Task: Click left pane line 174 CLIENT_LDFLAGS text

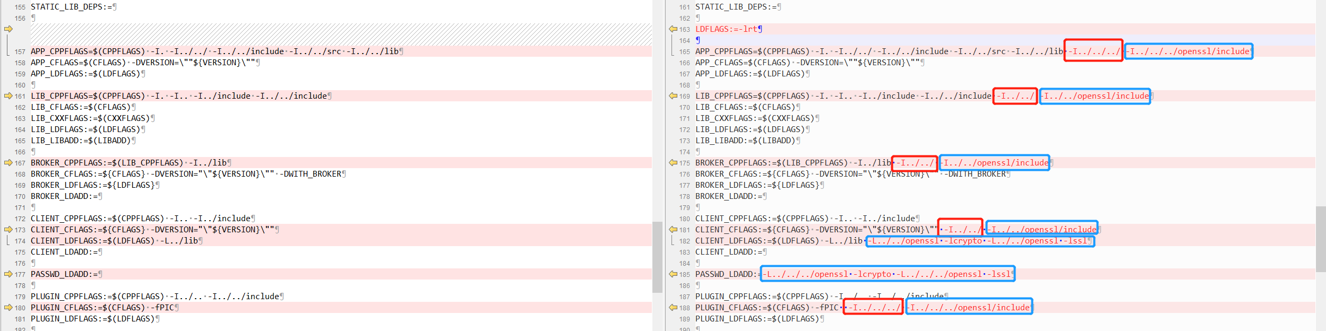Action: tap(116, 241)
